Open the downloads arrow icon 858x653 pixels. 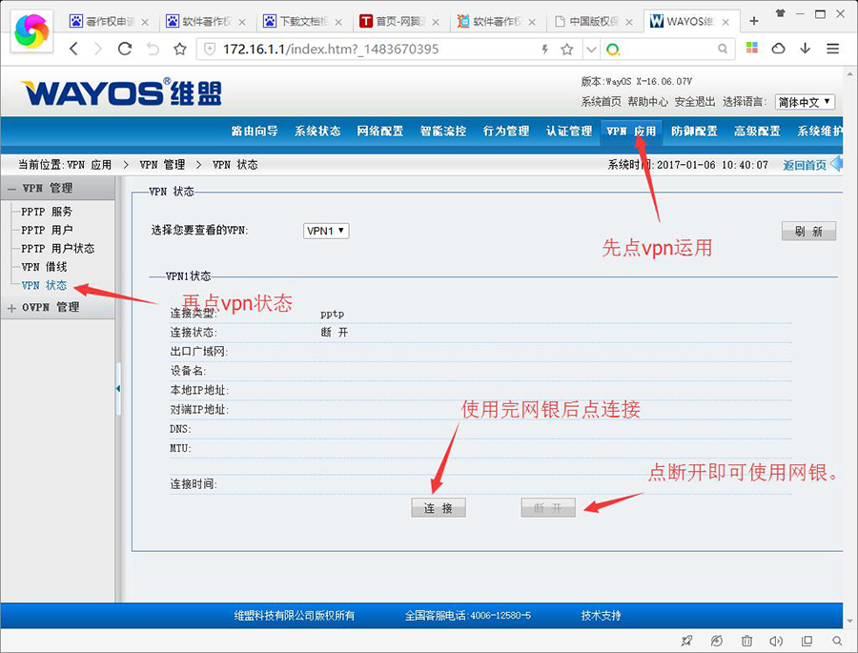pyautogui.click(x=805, y=49)
